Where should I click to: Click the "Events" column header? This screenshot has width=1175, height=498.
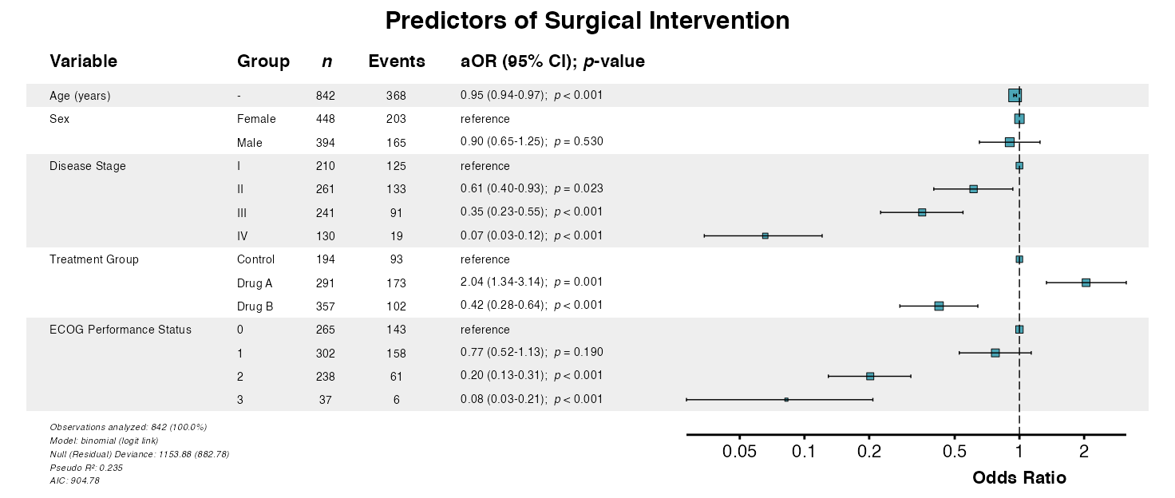pyautogui.click(x=397, y=61)
